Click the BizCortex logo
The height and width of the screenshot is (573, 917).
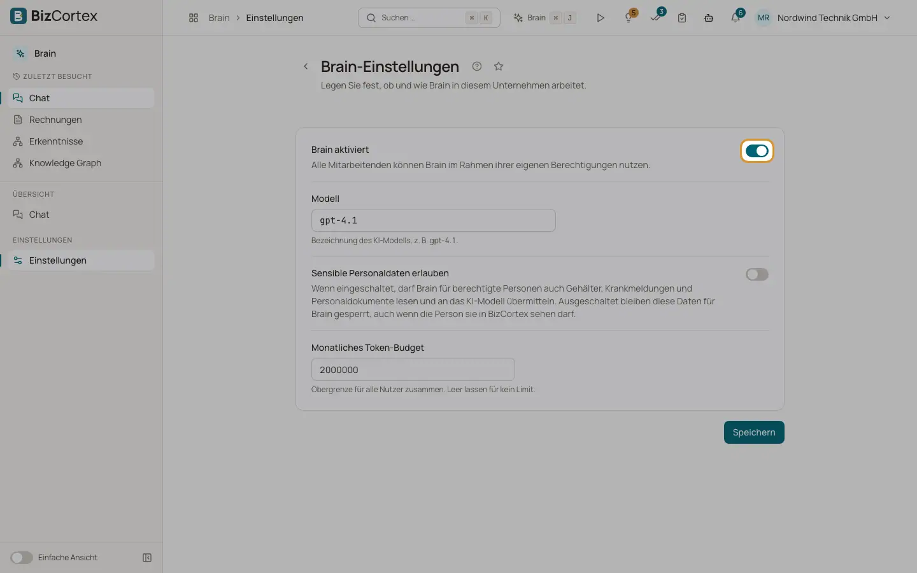[54, 16]
